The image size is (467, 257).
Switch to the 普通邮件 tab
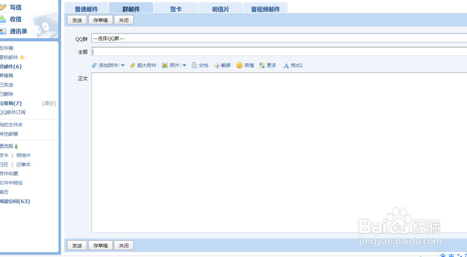pos(86,8)
